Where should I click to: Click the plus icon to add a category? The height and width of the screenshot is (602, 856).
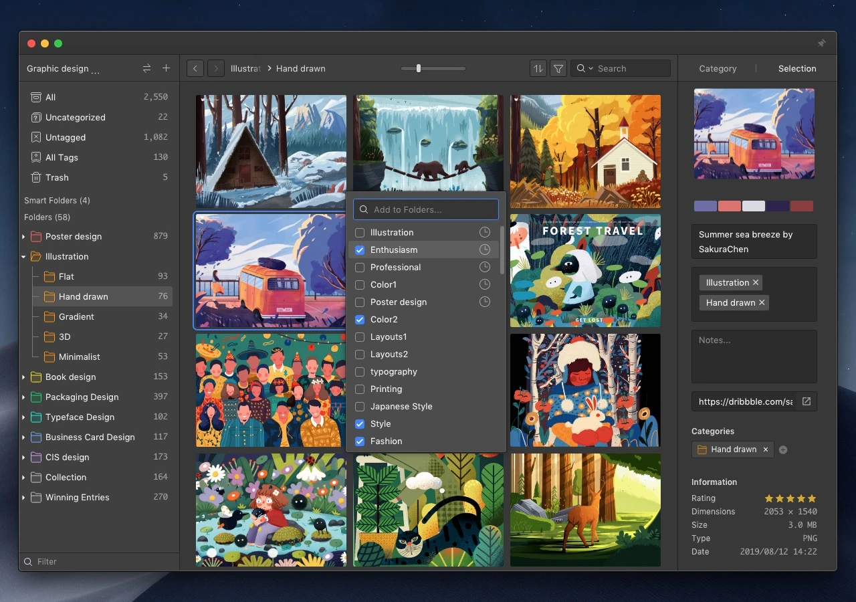coord(783,449)
